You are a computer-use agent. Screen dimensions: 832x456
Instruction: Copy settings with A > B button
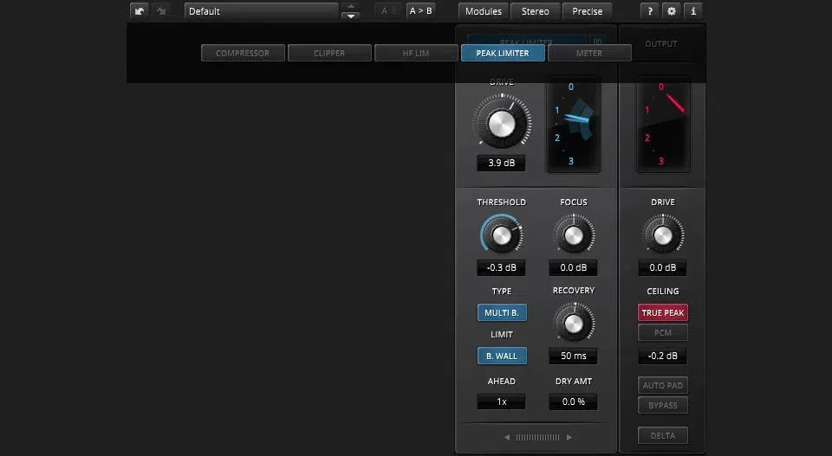pos(421,11)
